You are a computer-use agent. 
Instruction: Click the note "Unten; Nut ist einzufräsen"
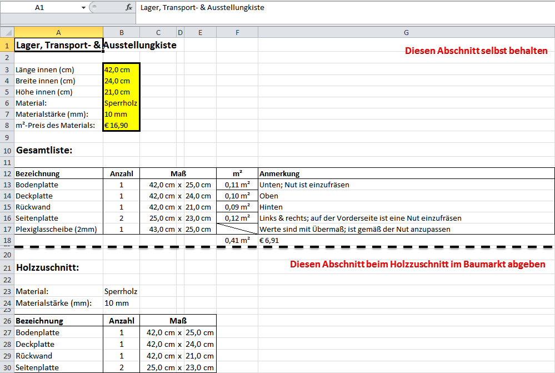coord(304,185)
